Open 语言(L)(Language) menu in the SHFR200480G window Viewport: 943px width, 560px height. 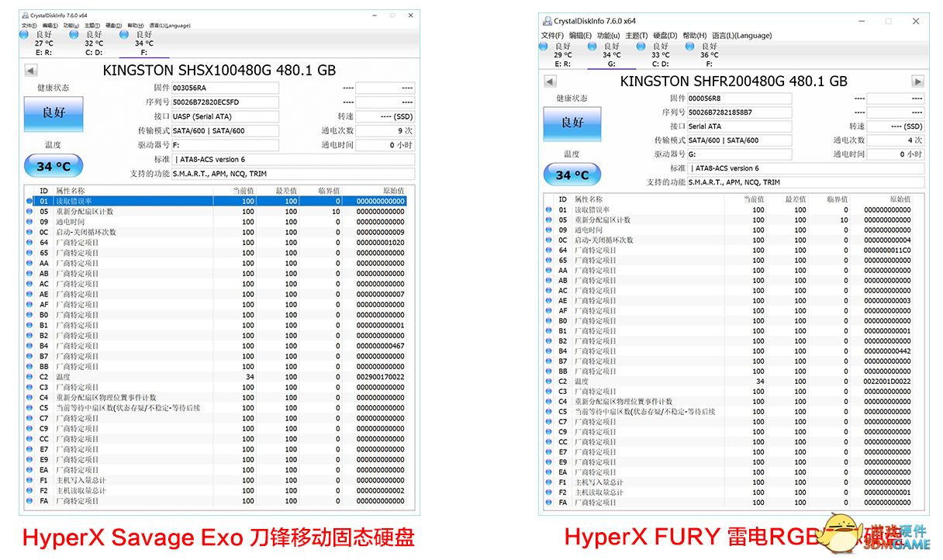pos(741,36)
